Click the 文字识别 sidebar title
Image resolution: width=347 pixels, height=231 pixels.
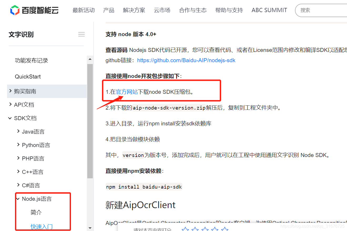click(21, 35)
